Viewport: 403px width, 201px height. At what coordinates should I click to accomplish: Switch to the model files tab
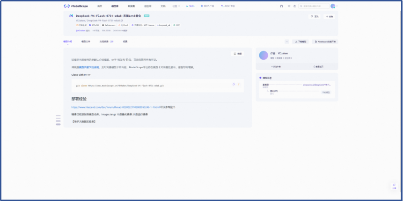(x=86, y=41)
